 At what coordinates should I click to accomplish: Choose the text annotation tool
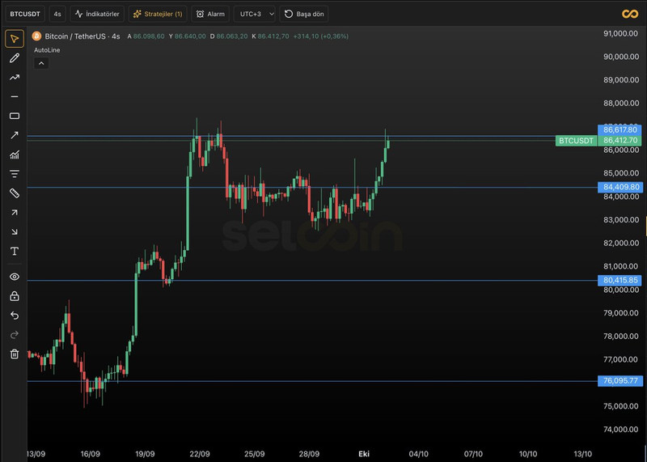[15, 251]
